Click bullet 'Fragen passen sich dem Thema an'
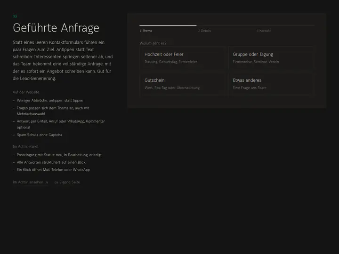The height and width of the screenshot is (254, 339). point(53,111)
